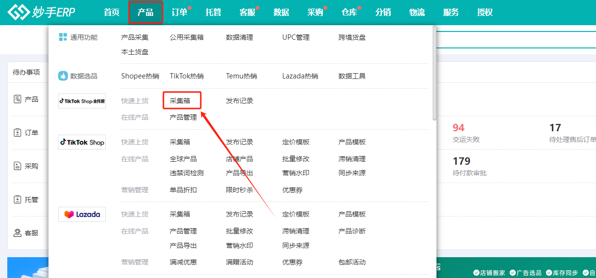Click the TikTok Shop platform logo
The image size is (596, 278).
pos(82,142)
